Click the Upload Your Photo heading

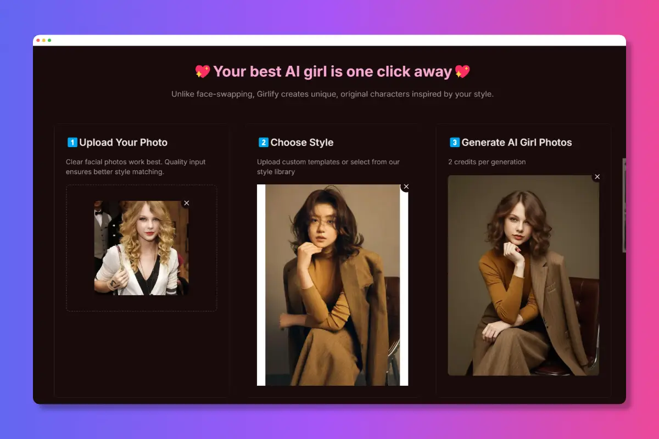point(123,142)
